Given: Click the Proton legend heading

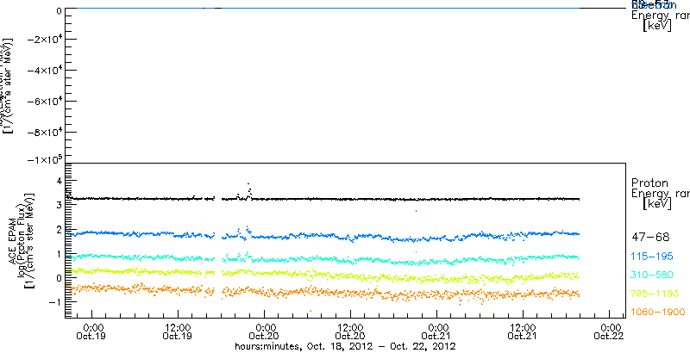Looking at the screenshot, I should 649,183.
